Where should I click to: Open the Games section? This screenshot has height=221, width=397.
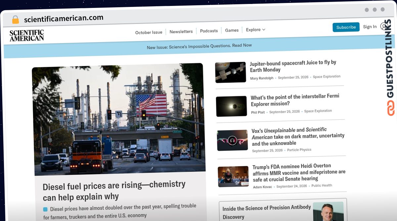(x=232, y=30)
